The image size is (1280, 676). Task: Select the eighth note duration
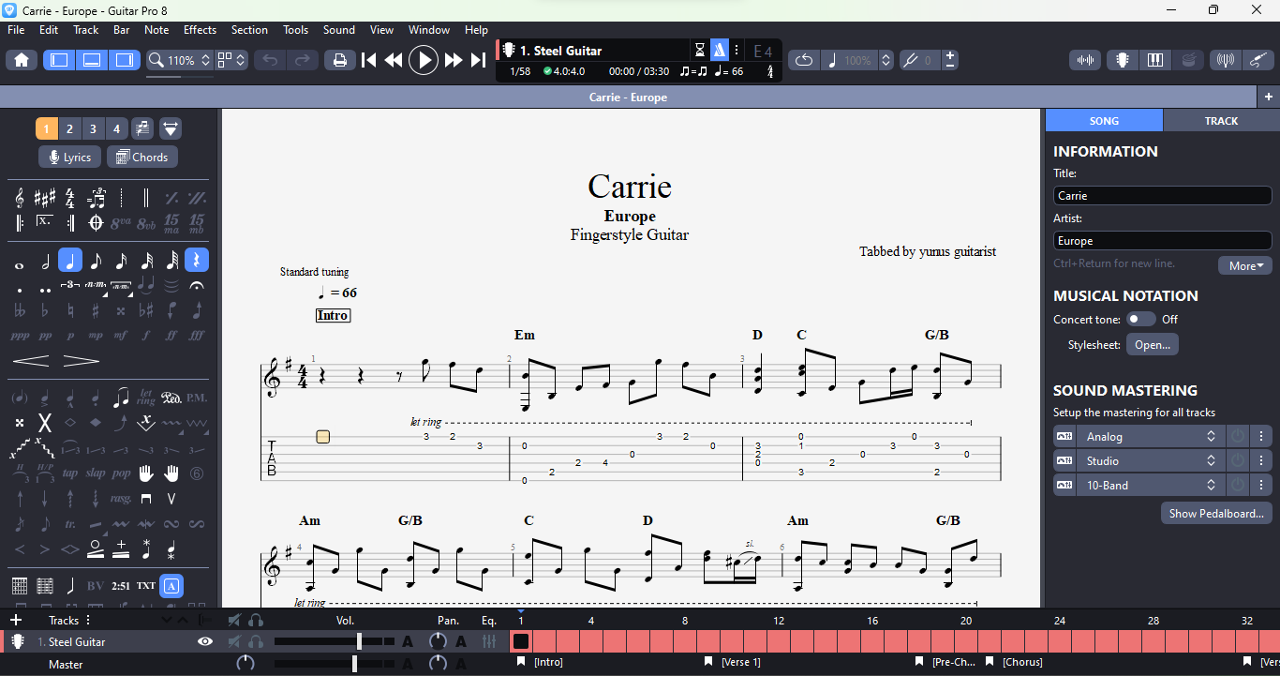click(96, 261)
